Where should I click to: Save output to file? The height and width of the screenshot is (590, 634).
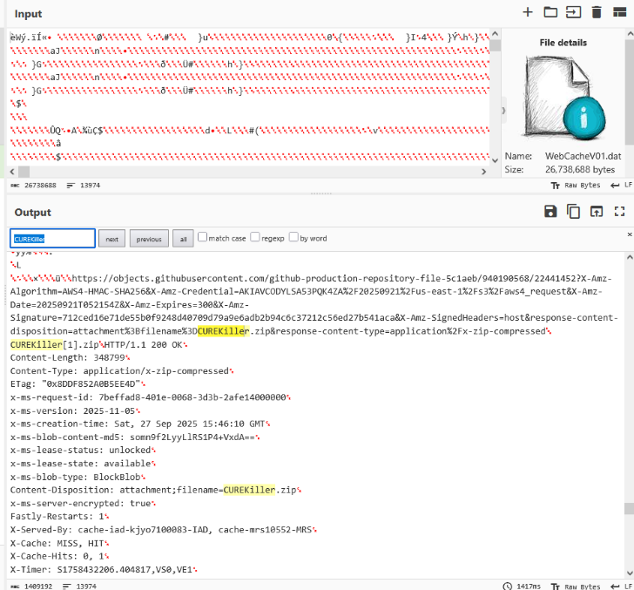point(550,212)
